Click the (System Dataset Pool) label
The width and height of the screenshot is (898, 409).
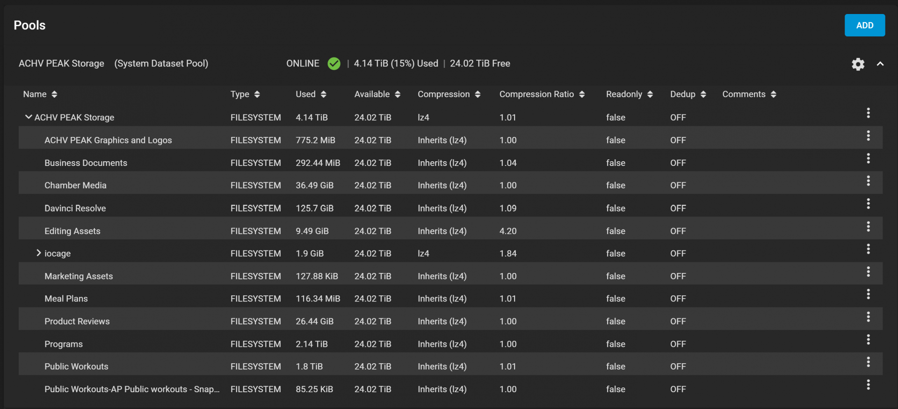[161, 64]
